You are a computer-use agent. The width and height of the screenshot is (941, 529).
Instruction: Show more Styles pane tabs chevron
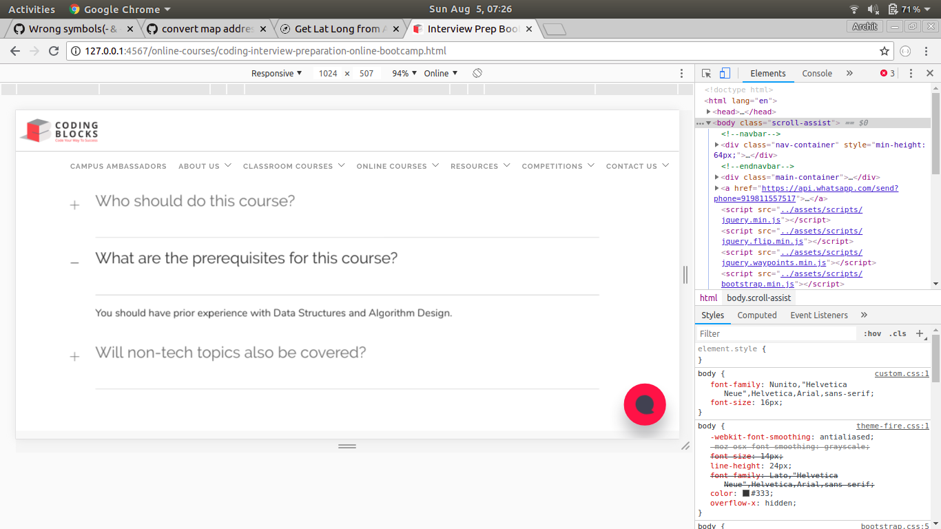[864, 315]
